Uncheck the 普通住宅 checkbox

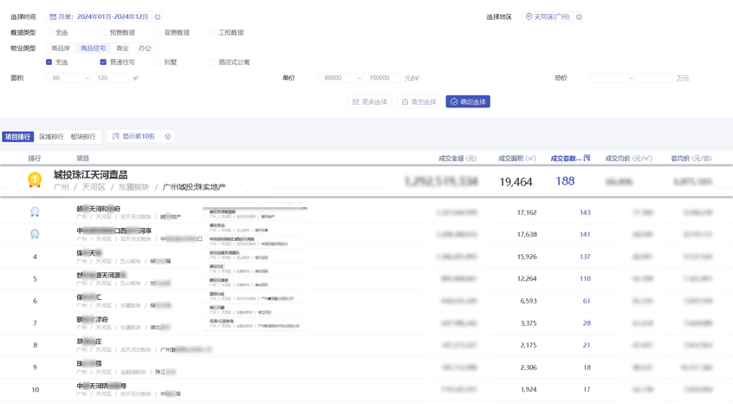tap(103, 62)
